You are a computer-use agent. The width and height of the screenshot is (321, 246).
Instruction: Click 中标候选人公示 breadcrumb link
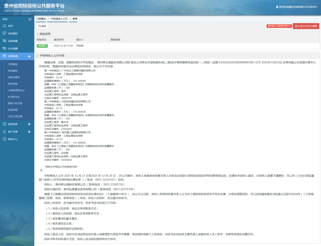pos(59,19)
